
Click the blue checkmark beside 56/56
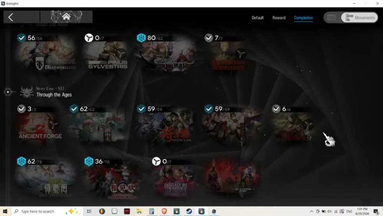coord(21,38)
